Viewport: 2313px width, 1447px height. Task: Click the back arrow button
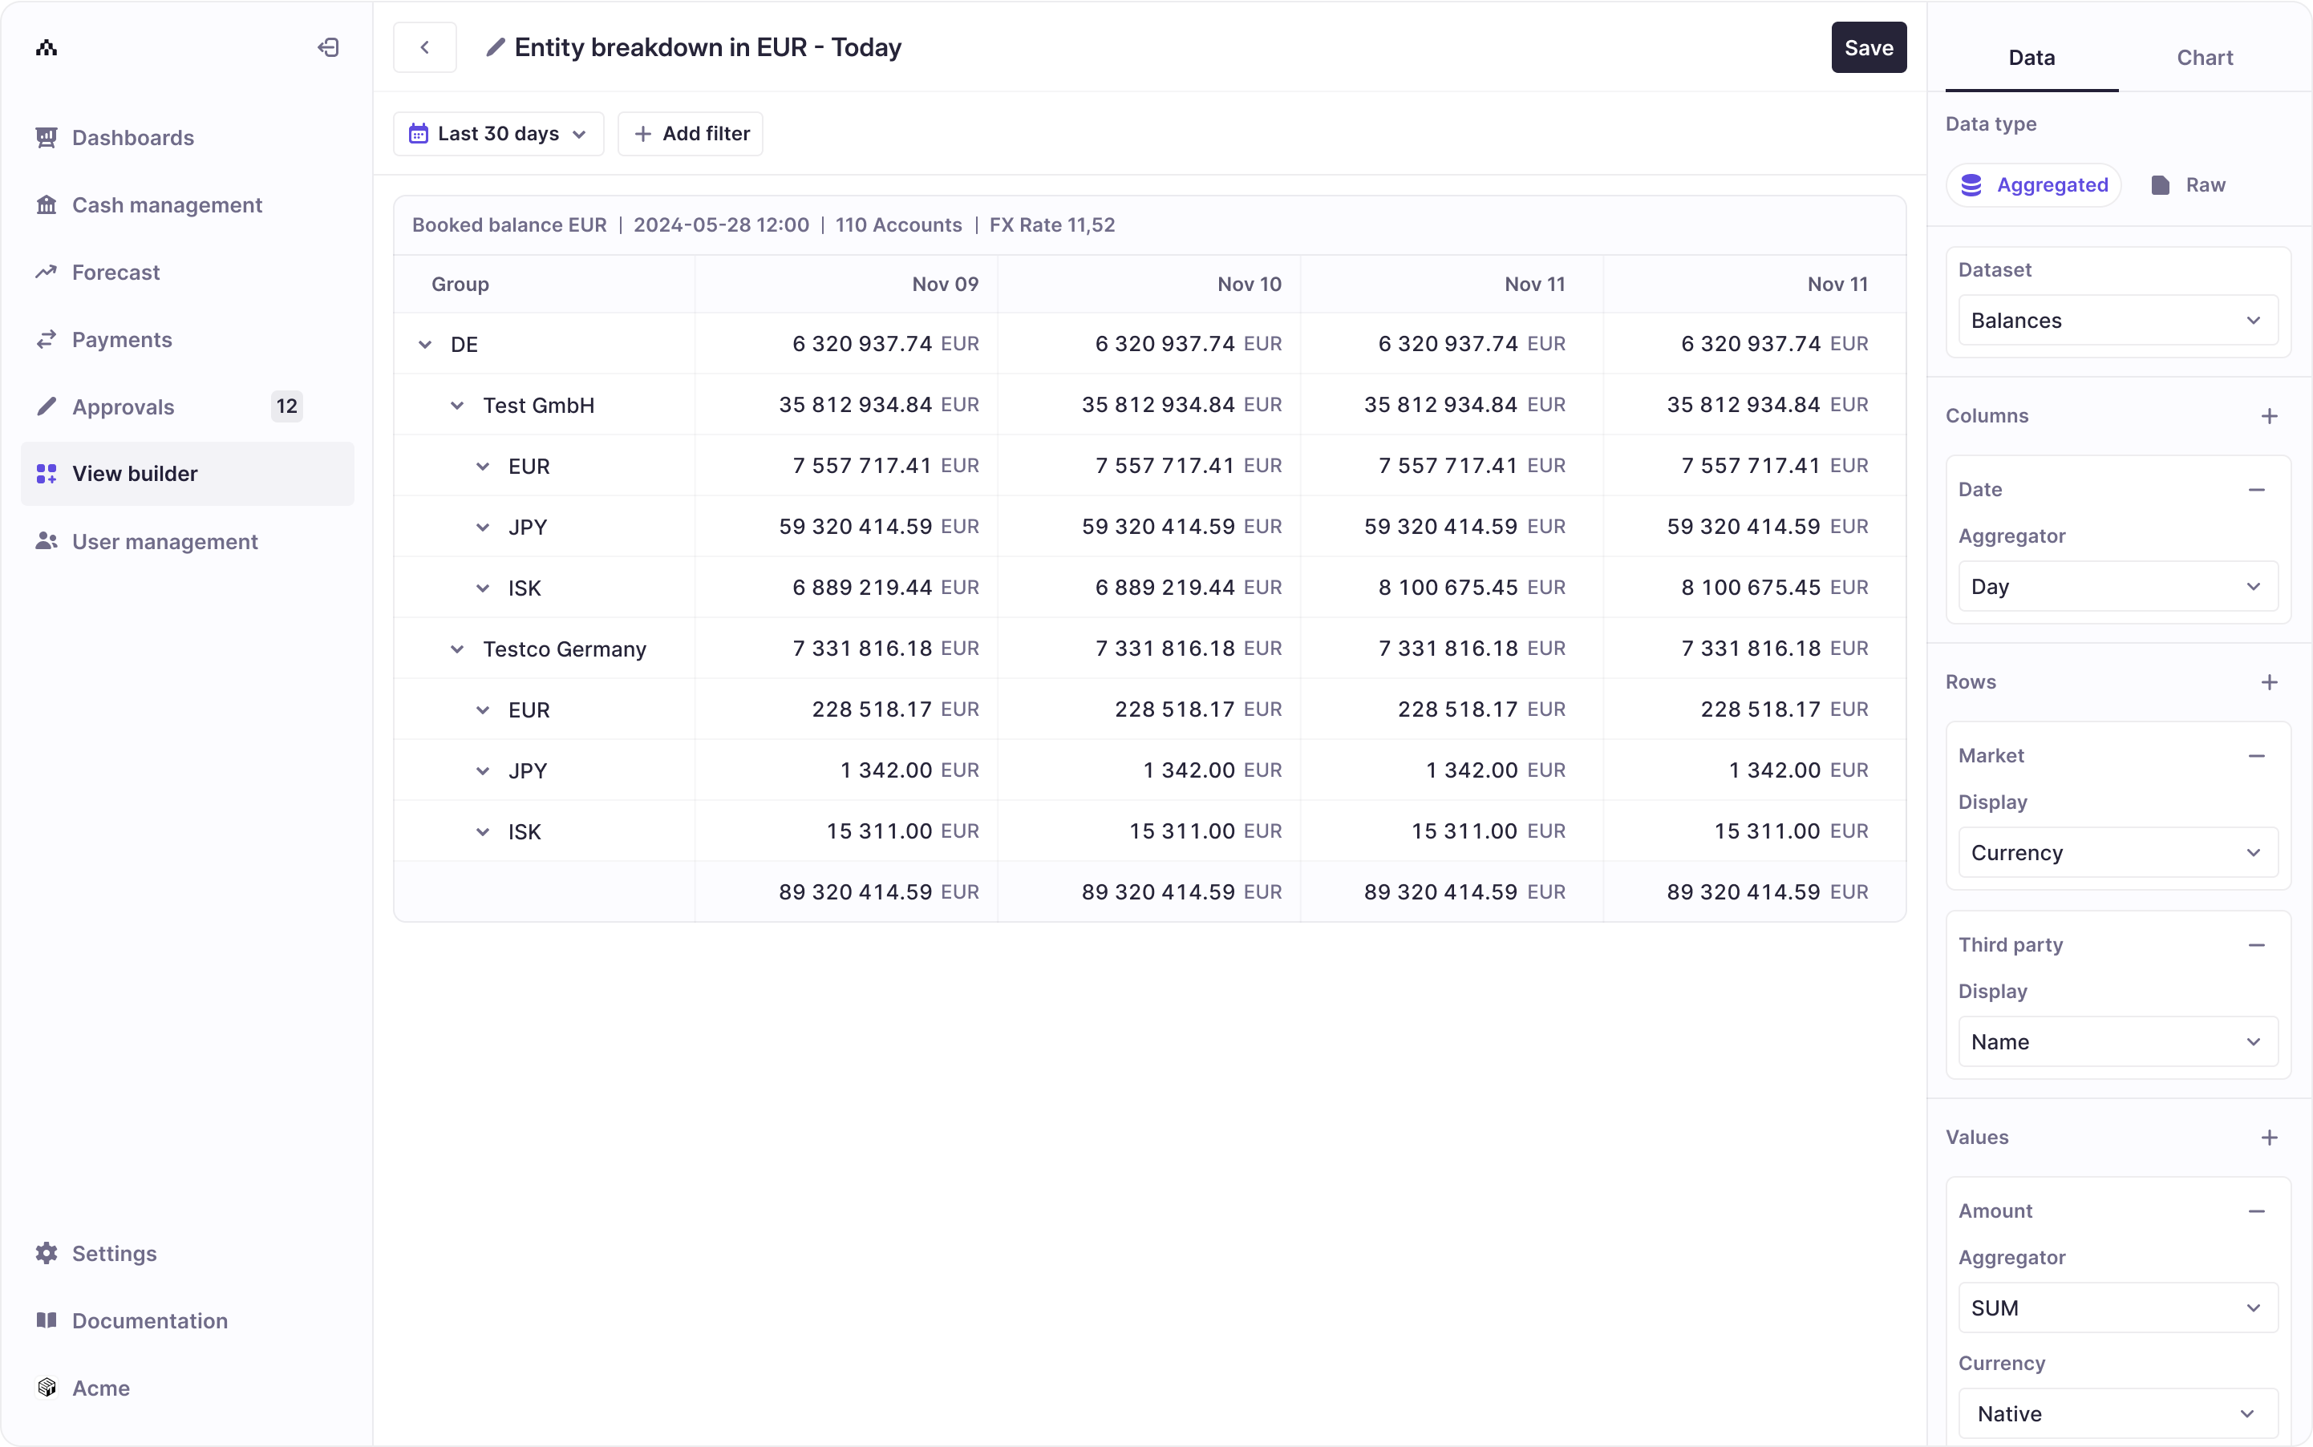[x=424, y=48]
